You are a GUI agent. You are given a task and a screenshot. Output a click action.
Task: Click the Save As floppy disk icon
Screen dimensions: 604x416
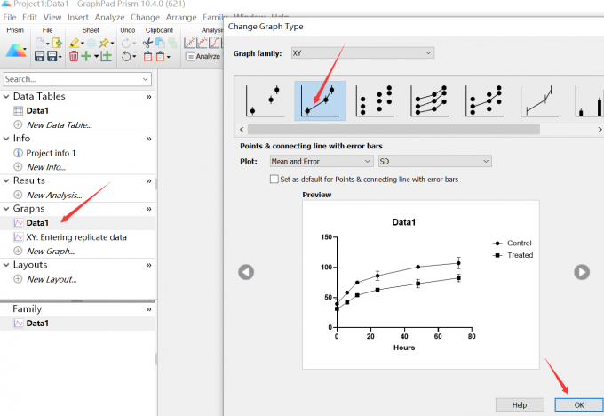tap(52, 56)
